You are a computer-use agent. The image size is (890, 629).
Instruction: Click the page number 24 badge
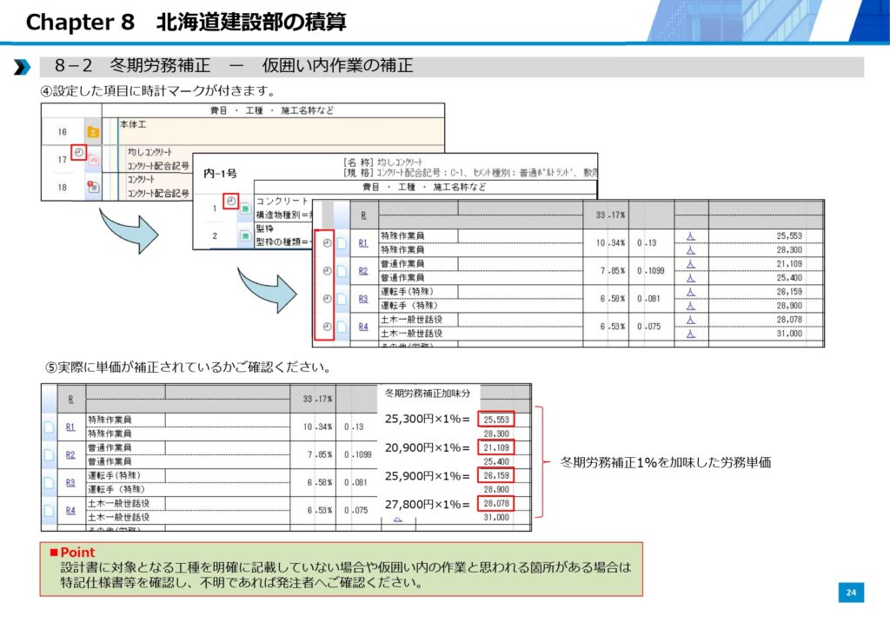pos(851,593)
